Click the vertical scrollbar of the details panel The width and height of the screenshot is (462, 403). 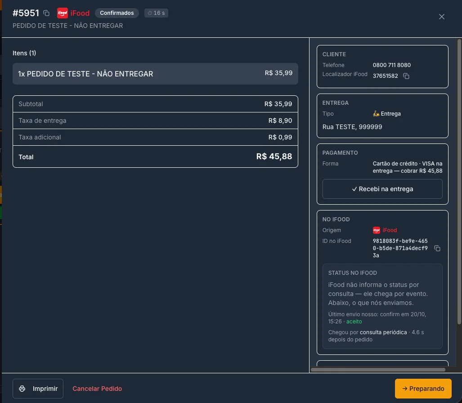[459, 182]
